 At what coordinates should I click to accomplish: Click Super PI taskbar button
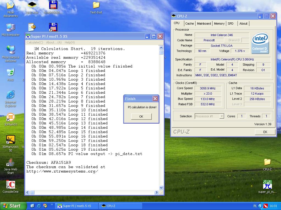pyautogui.click(x=77, y=206)
